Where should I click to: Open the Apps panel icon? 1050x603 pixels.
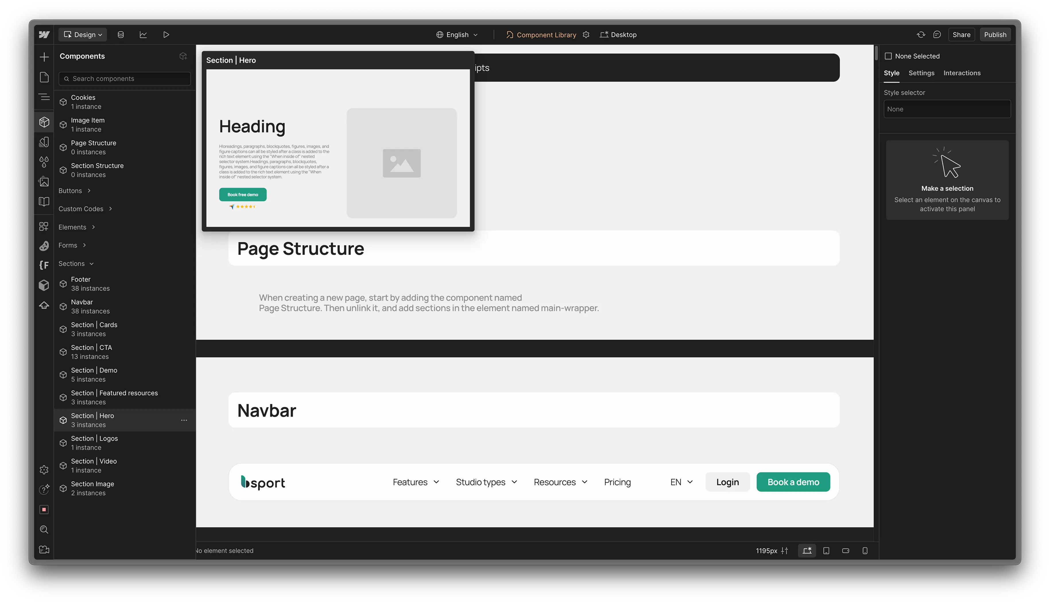pyautogui.click(x=44, y=226)
